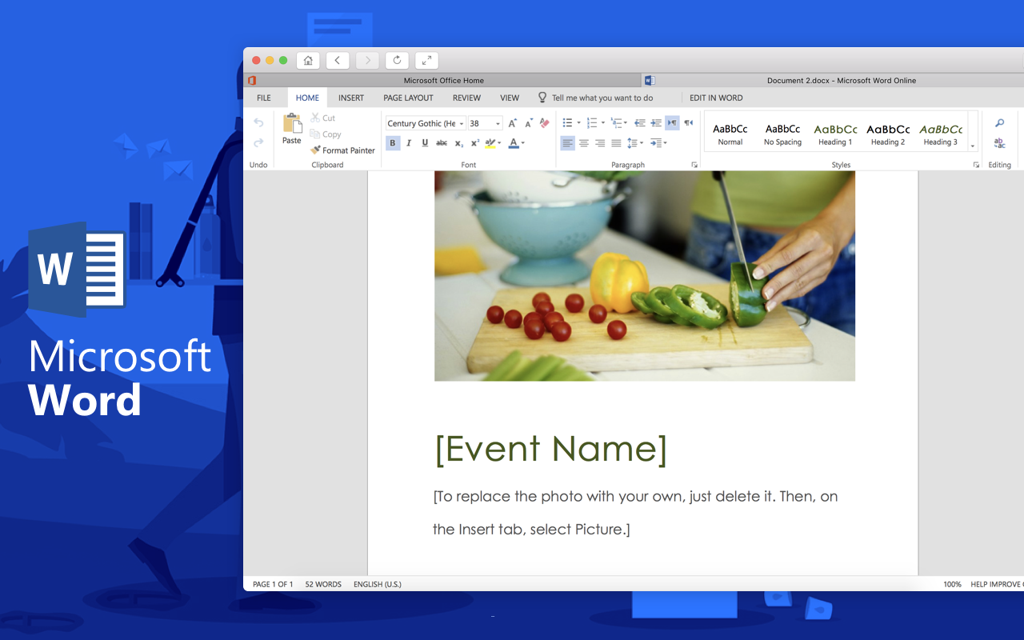The width and height of the screenshot is (1024, 640).
Task: Expand the highlight color dropdown arrow
Action: (499, 143)
